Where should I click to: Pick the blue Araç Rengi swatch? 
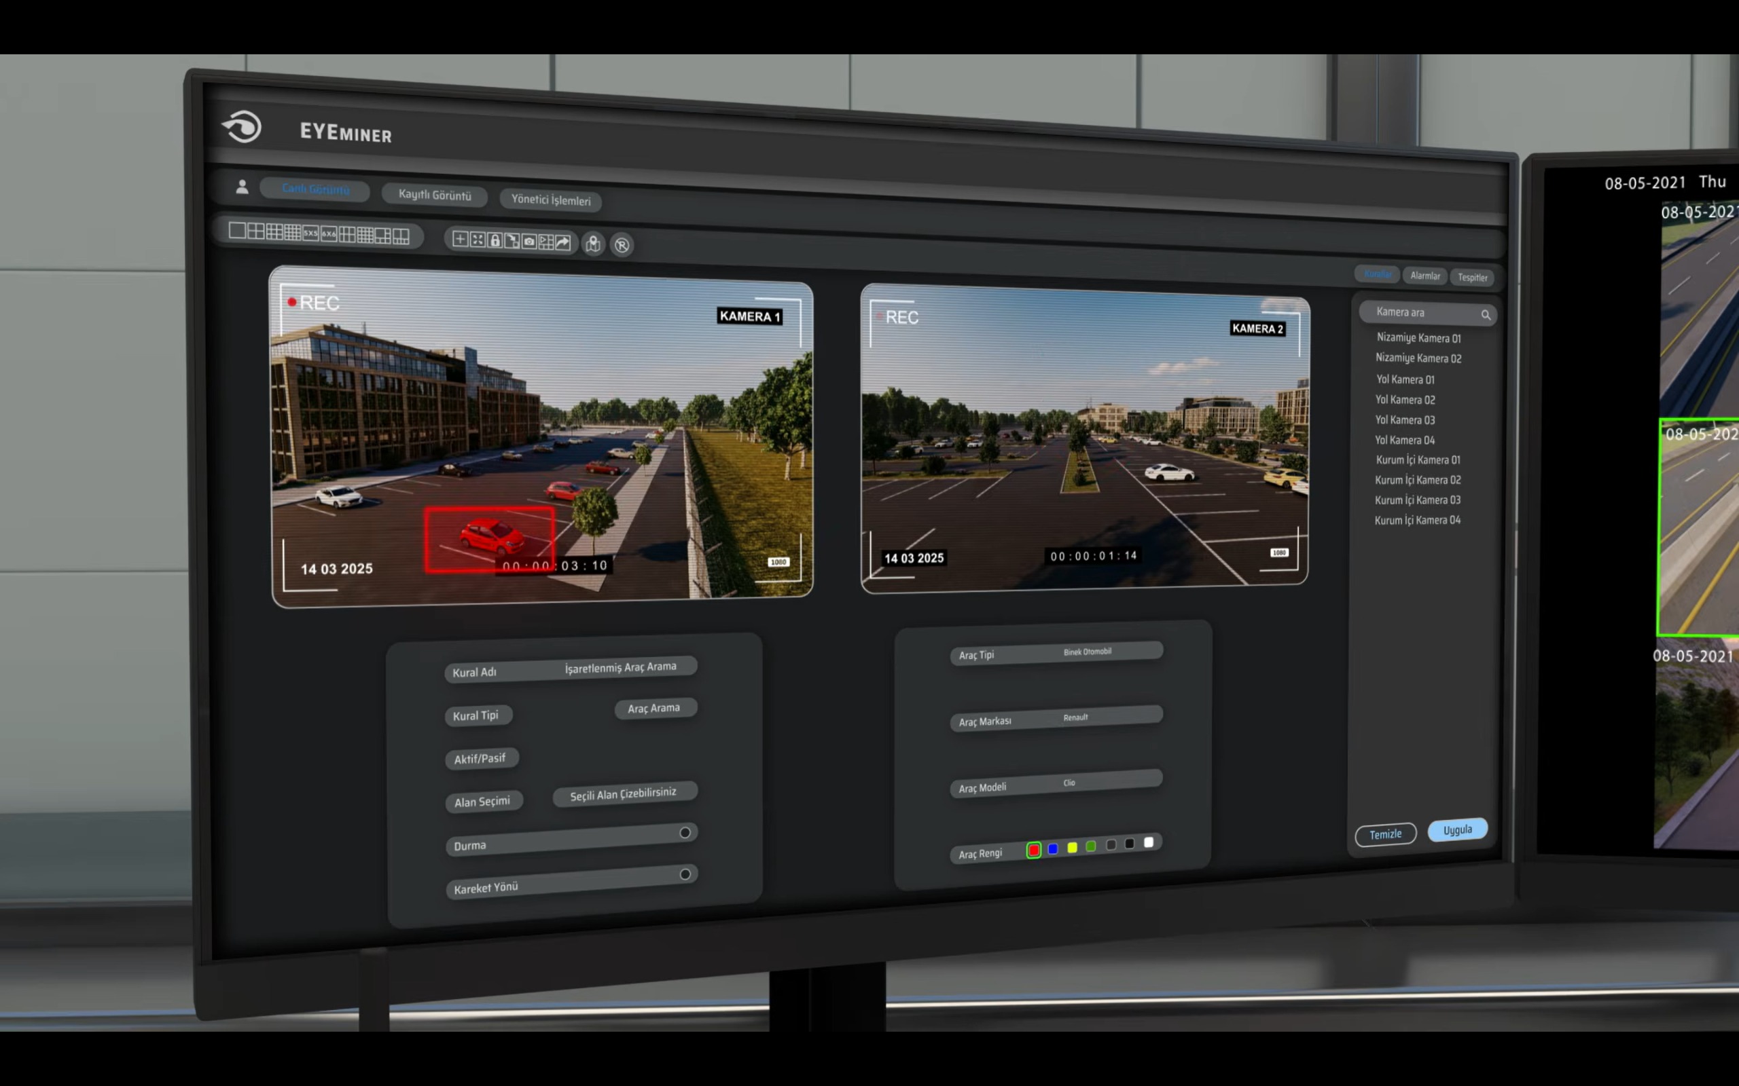(1053, 849)
